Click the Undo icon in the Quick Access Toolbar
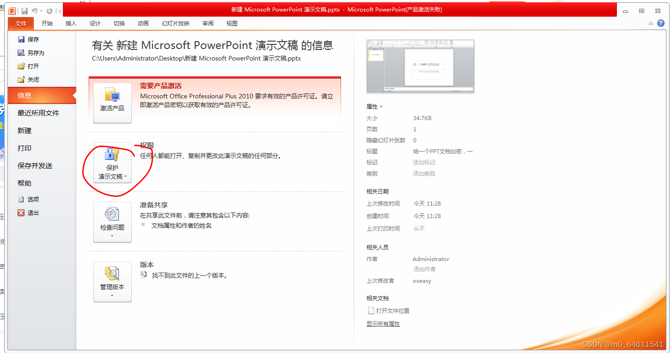The width and height of the screenshot is (671, 353). click(35, 11)
